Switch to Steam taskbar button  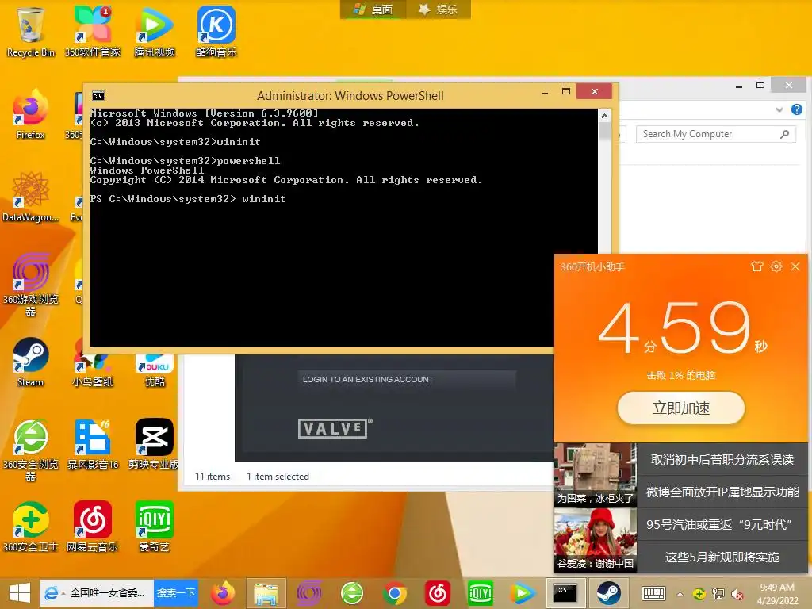pyautogui.click(x=608, y=593)
